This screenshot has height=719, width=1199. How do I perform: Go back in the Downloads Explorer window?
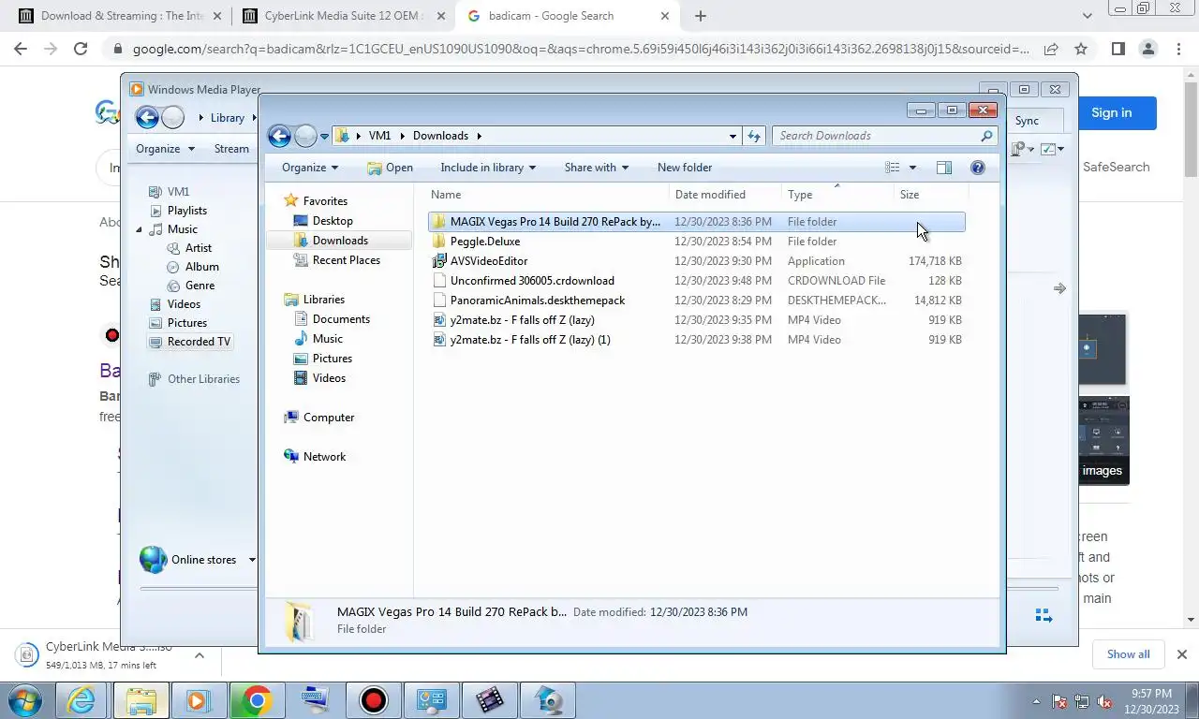tap(279, 136)
